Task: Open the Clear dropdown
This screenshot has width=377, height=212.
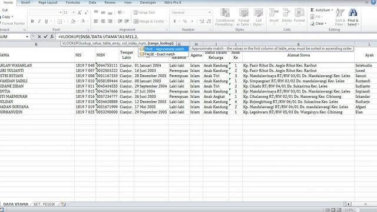Action: (x=318, y=24)
